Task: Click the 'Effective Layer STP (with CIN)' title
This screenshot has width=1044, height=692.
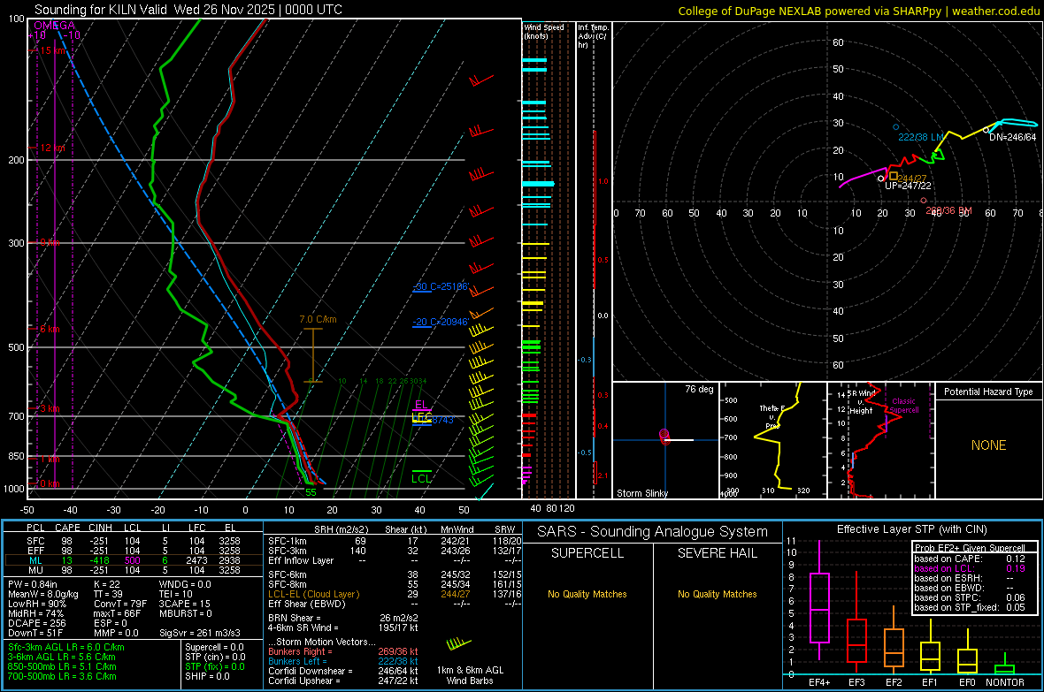Action: click(x=911, y=529)
